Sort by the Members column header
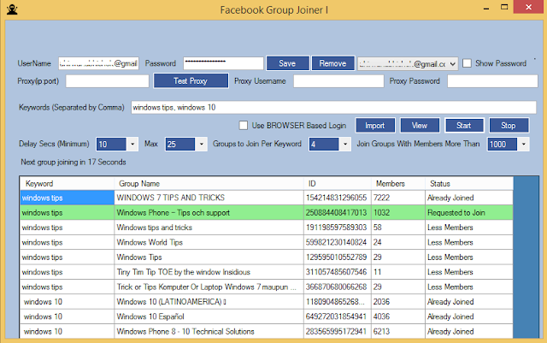This screenshot has height=343, width=547. (x=398, y=184)
